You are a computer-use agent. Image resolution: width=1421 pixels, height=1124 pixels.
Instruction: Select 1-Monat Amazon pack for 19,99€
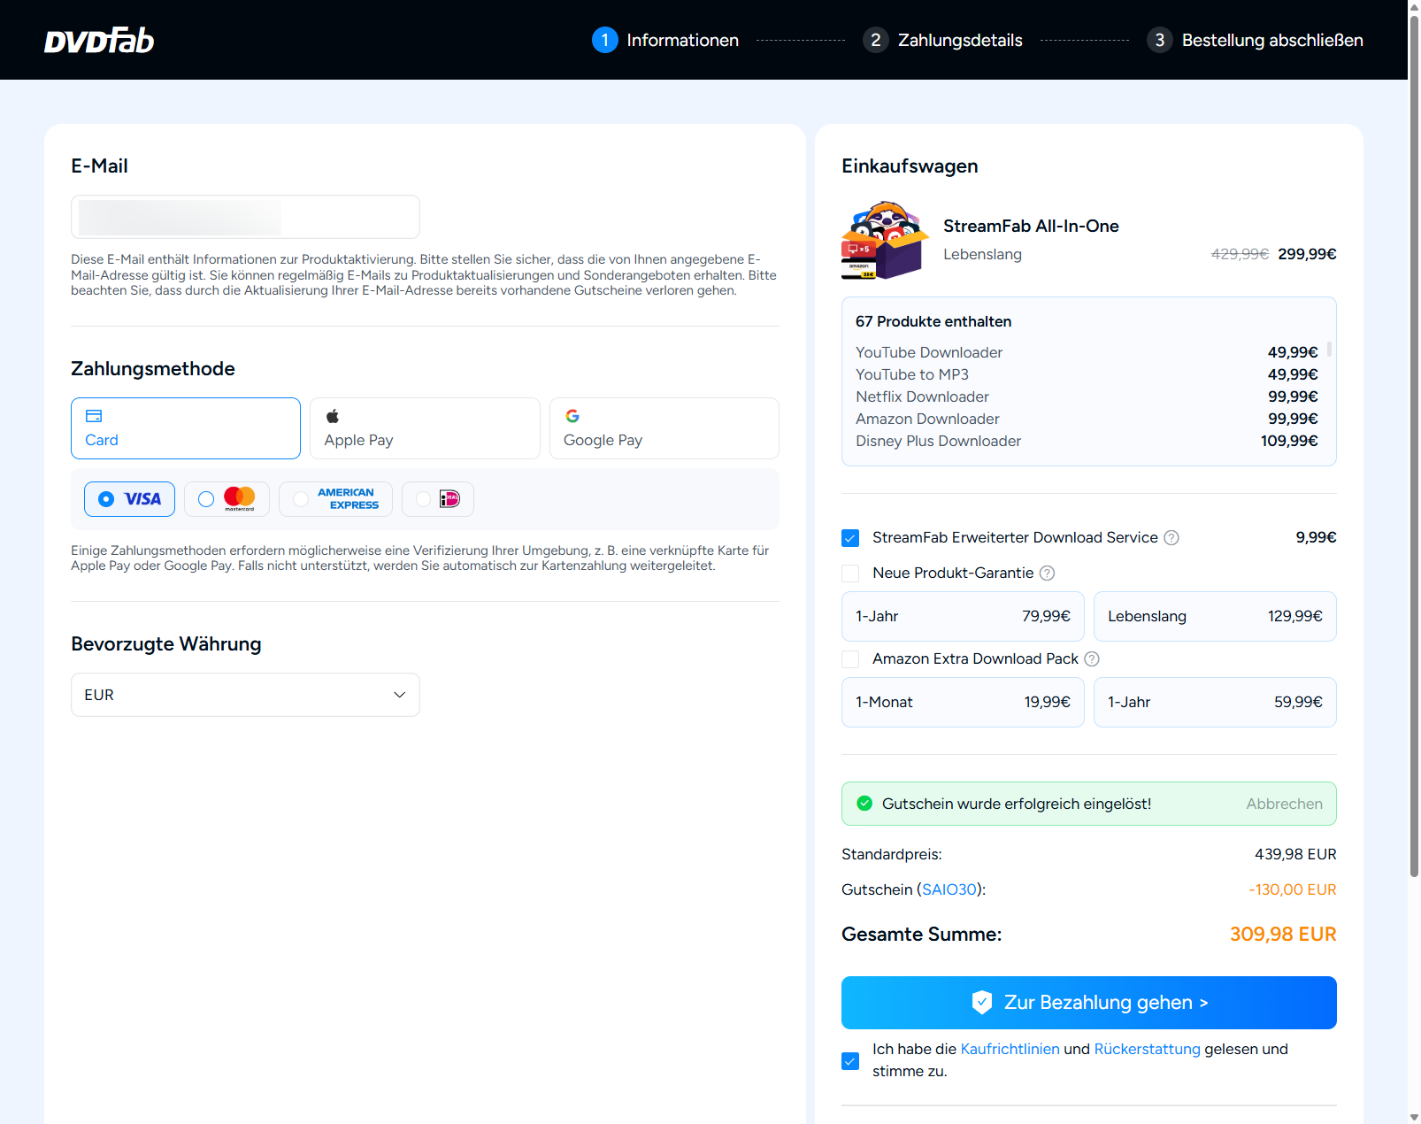(x=963, y=702)
